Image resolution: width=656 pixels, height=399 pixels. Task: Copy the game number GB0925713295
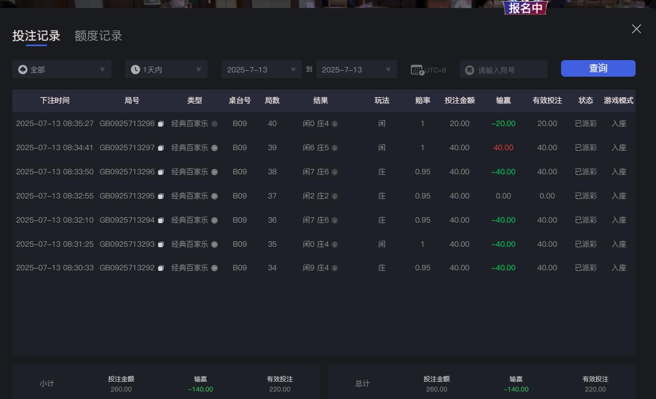tap(161, 196)
